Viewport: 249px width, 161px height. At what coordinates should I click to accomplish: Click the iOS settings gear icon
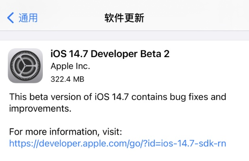coord(25,66)
